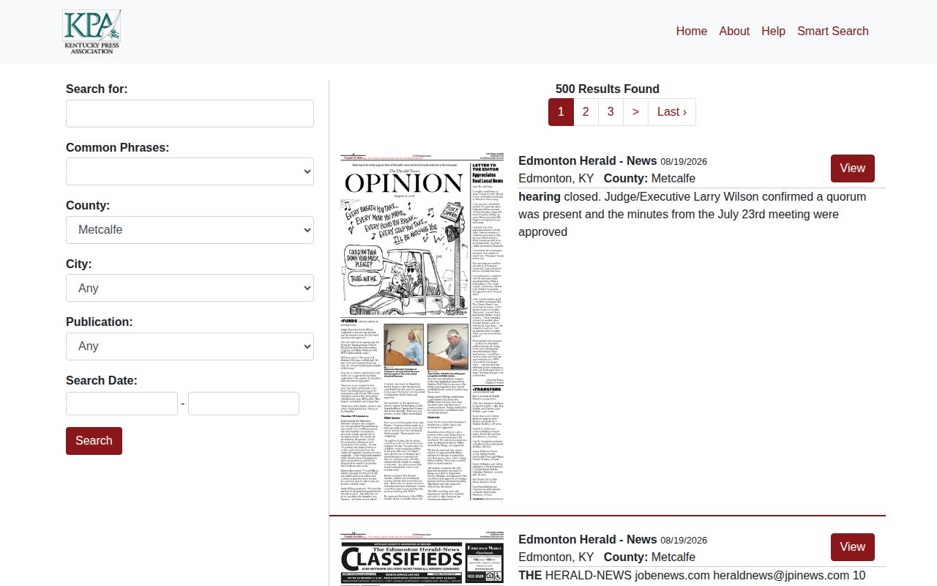
Task: Go to results page 3
Action: point(611,112)
